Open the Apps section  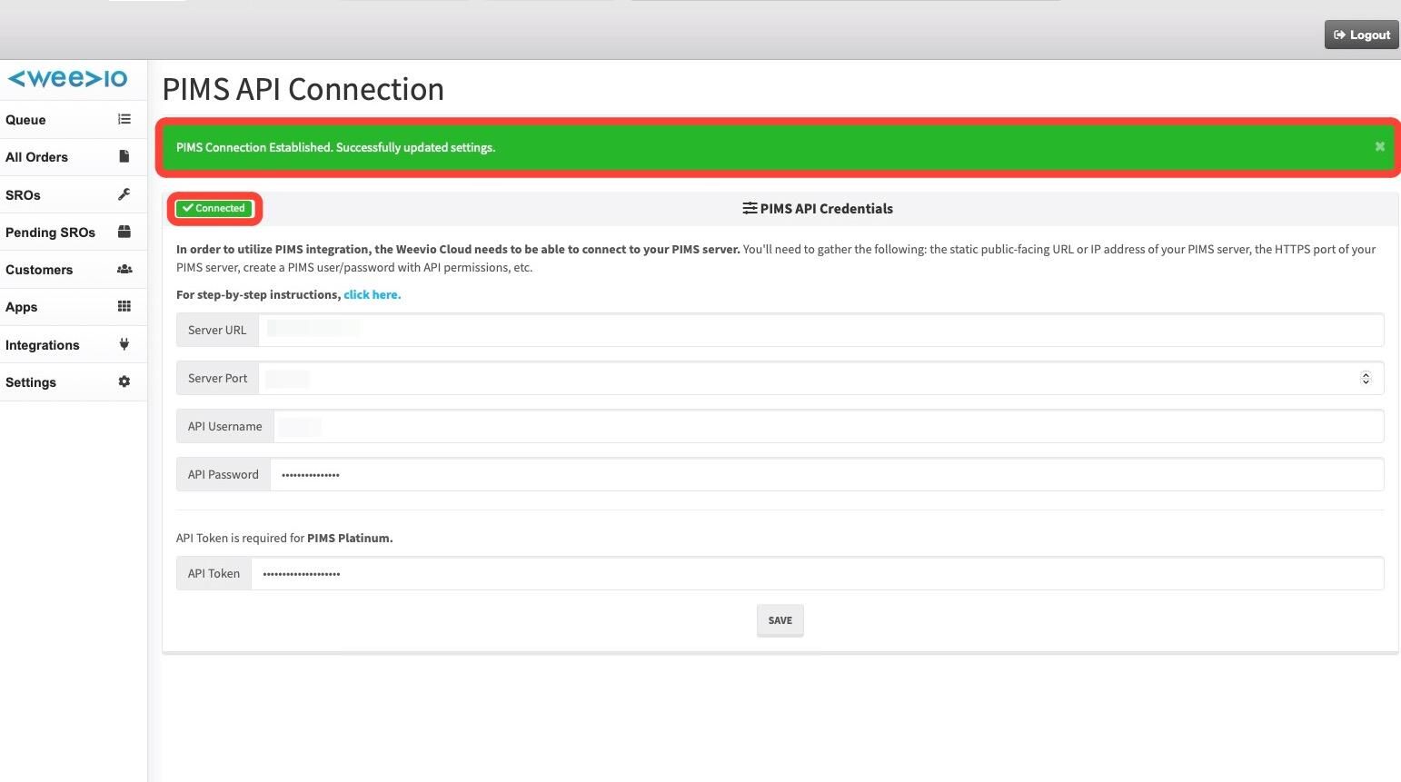click(x=74, y=306)
